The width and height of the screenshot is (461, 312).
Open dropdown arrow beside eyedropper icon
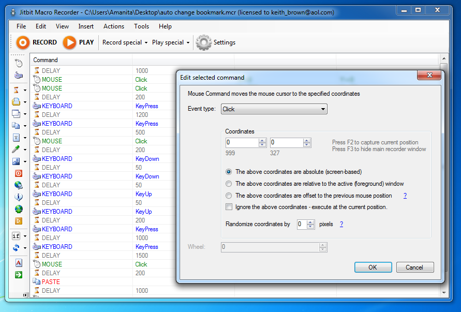[x=25, y=150]
